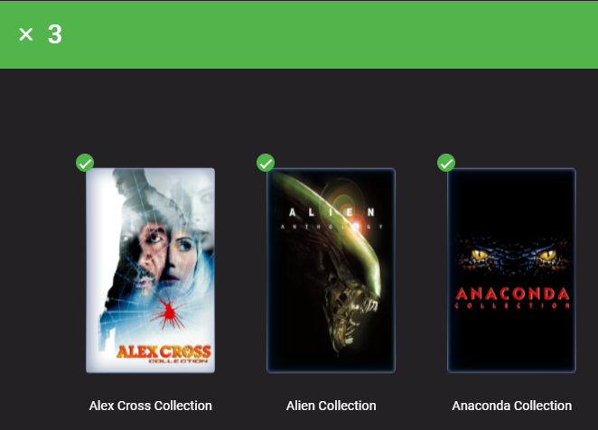Click the empty dark area above posters

299,110
